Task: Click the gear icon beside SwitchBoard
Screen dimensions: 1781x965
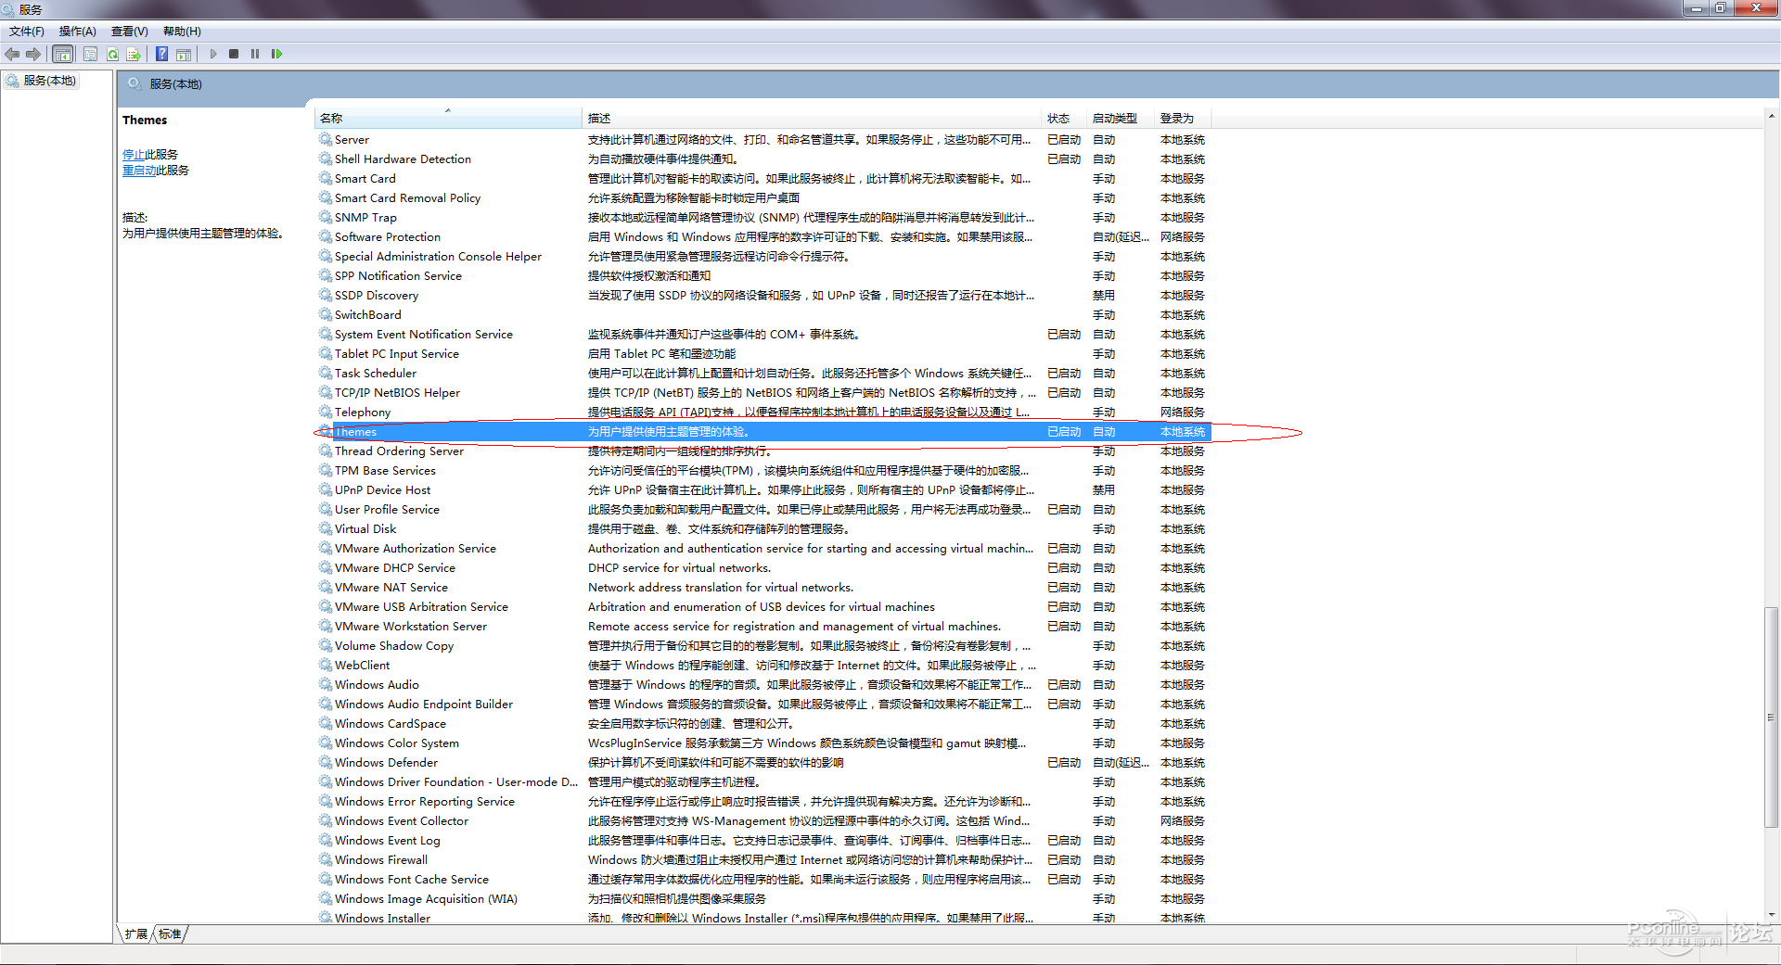Action: (326, 314)
